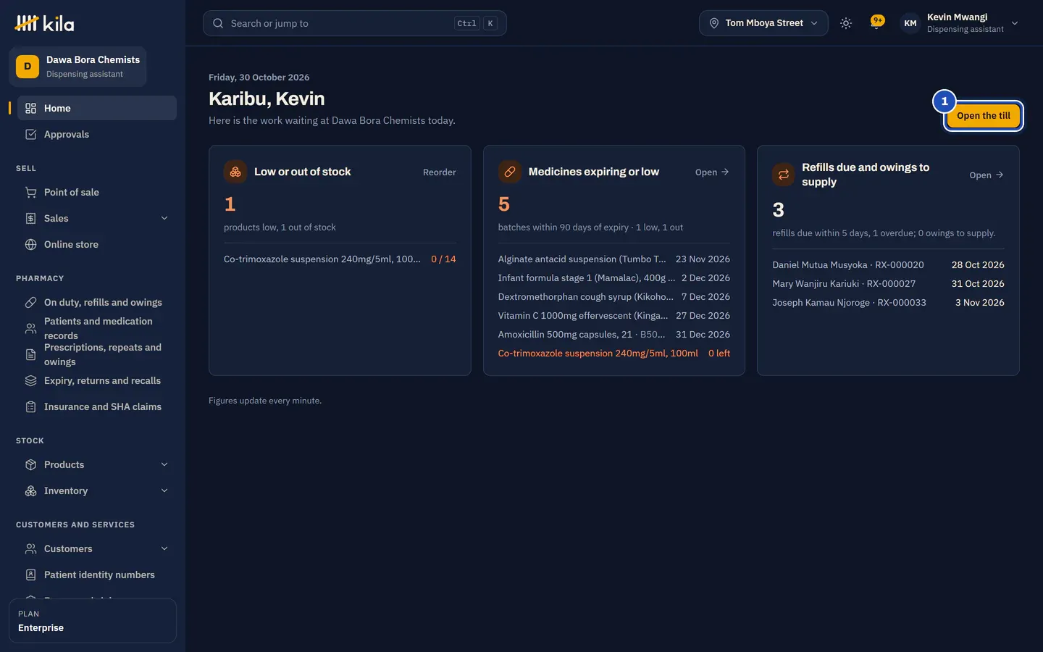This screenshot has width=1043, height=652.
Task: Click the Insurance and SHA claims icon
Action: pos(30,406)
